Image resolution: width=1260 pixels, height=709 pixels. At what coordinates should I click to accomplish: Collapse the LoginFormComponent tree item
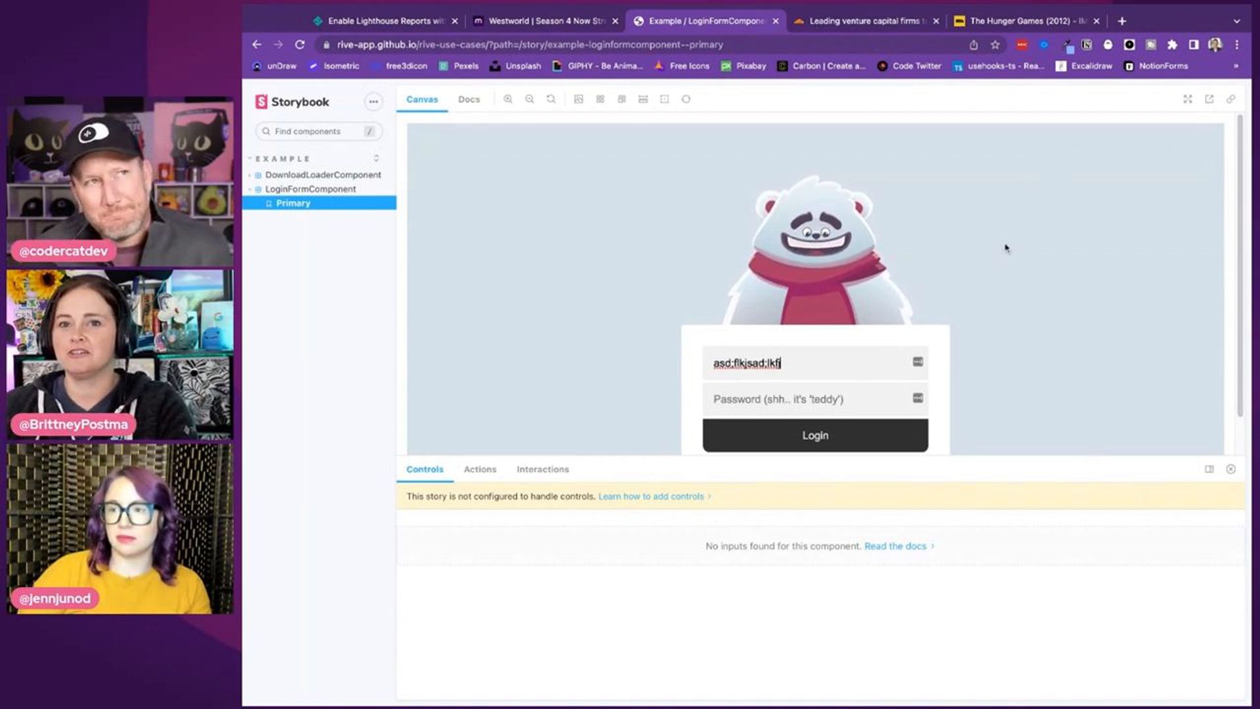pyautogui.click(x=310, y=189)
